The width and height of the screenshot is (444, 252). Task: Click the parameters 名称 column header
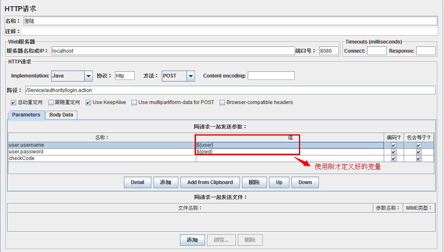click(x=102, y=138)
